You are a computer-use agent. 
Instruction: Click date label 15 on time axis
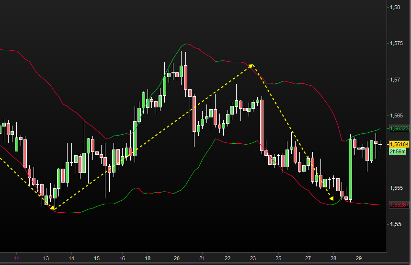click(97, 258)
